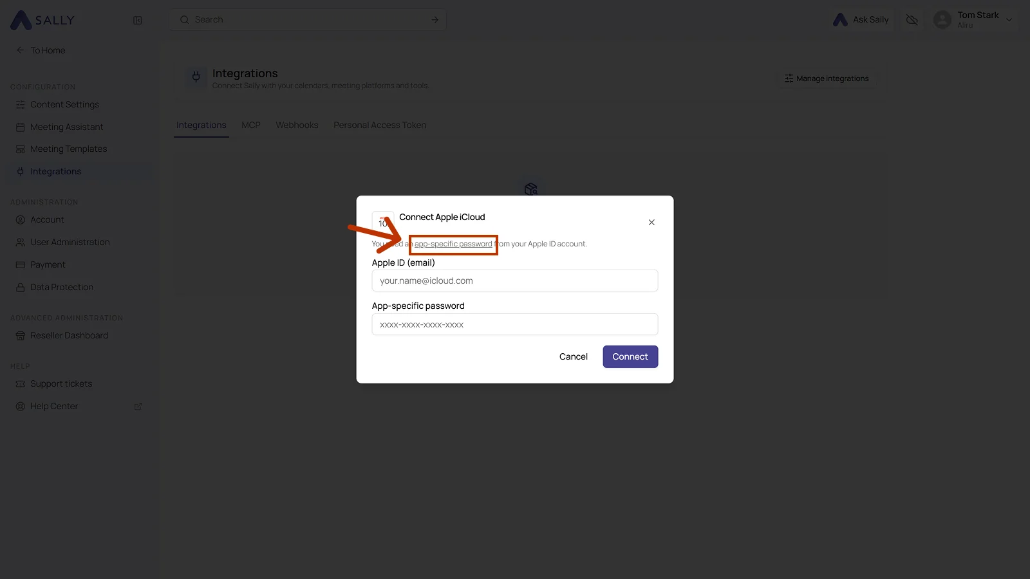This screenshot has width=1030, height=579.
Task: Click Tom Stark avatar icon
Action: coord(942,20)
